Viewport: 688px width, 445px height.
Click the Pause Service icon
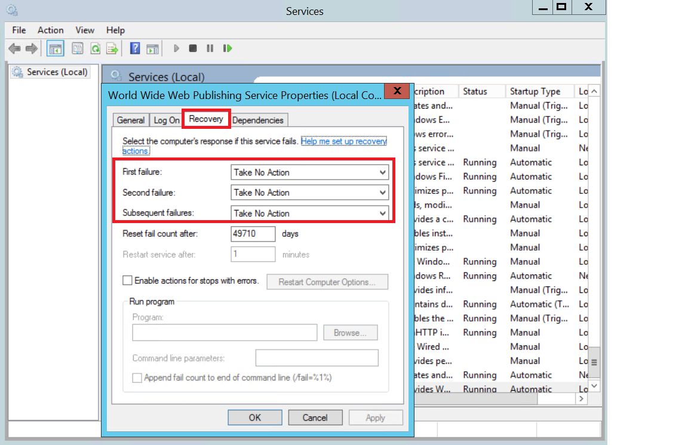click(x=210, y=48)
